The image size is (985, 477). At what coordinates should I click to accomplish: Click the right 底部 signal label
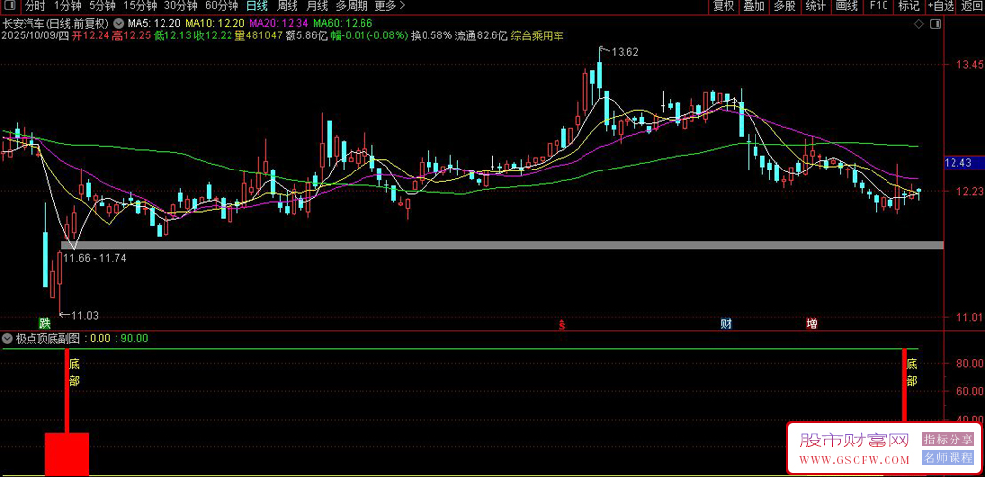pos(911,373)
